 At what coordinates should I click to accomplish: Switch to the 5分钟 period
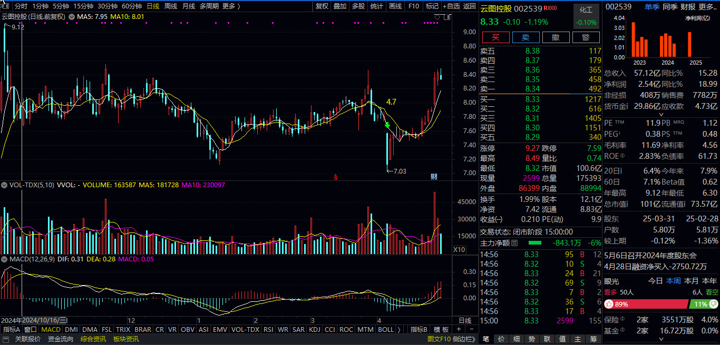point(61,6)
